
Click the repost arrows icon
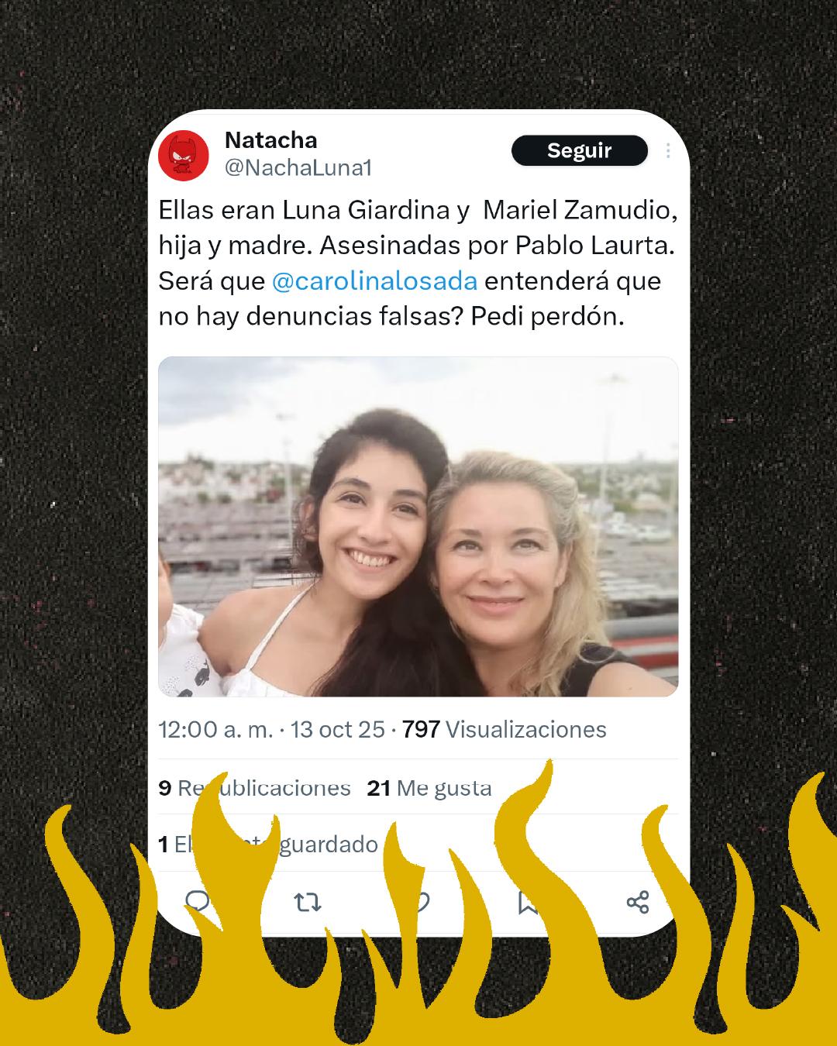click(x=308, y=902)
